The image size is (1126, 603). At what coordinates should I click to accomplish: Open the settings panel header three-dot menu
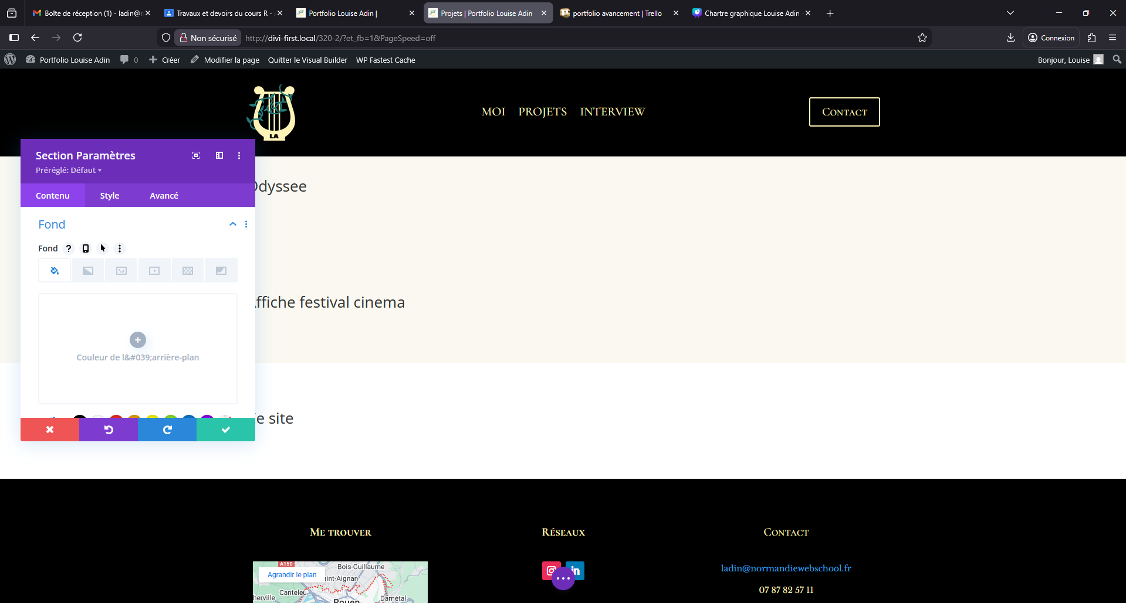click(239, 155)
